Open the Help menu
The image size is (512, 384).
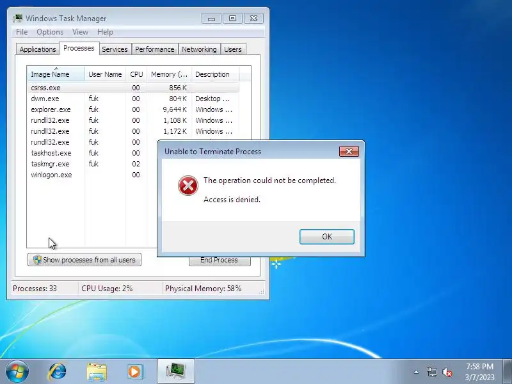[105, 32]
